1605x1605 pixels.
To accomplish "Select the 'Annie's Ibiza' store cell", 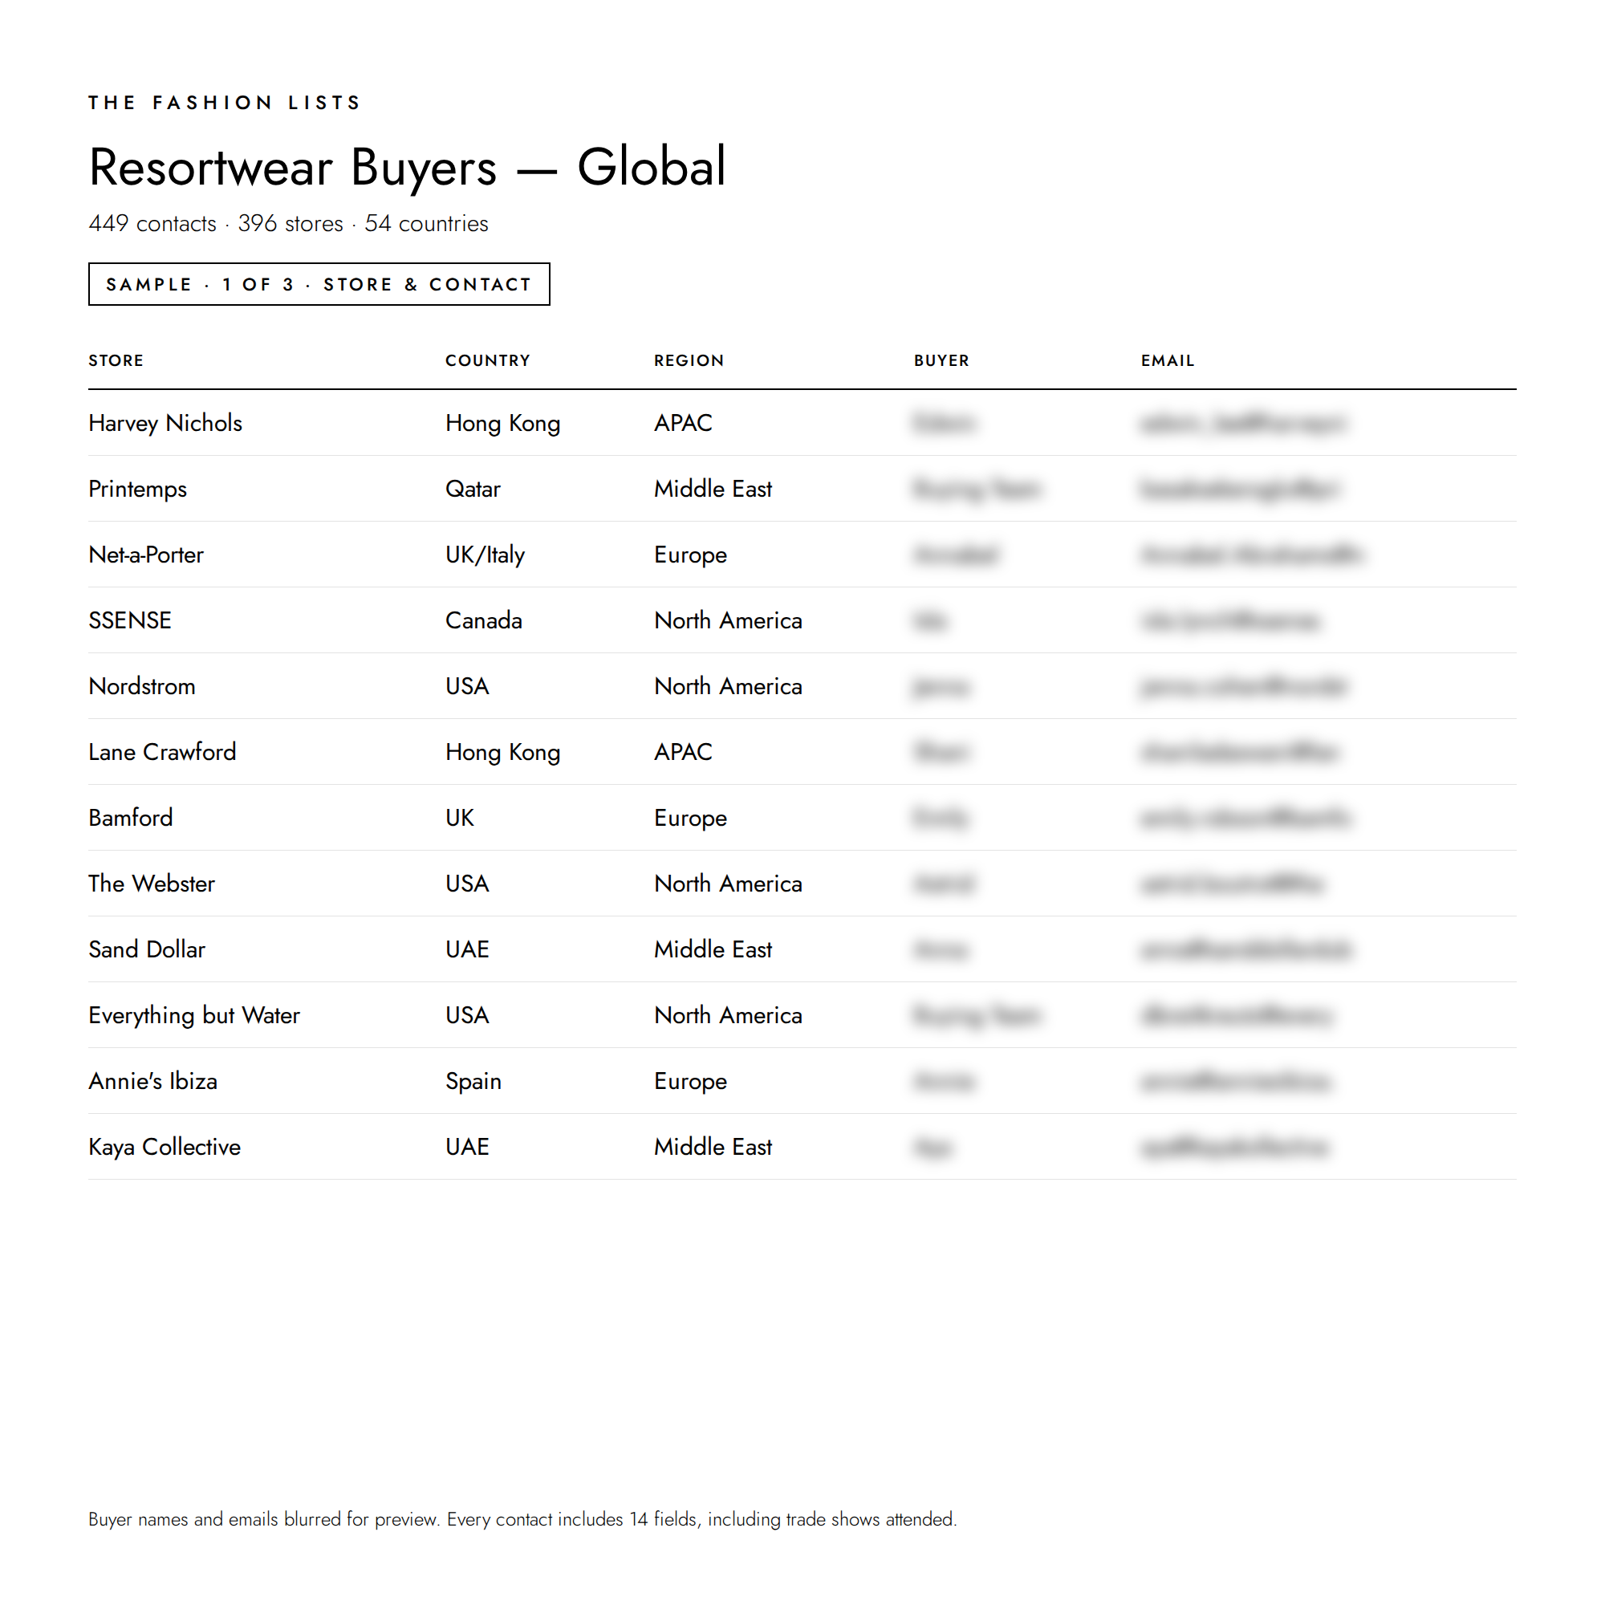I will coord(154,1081).
